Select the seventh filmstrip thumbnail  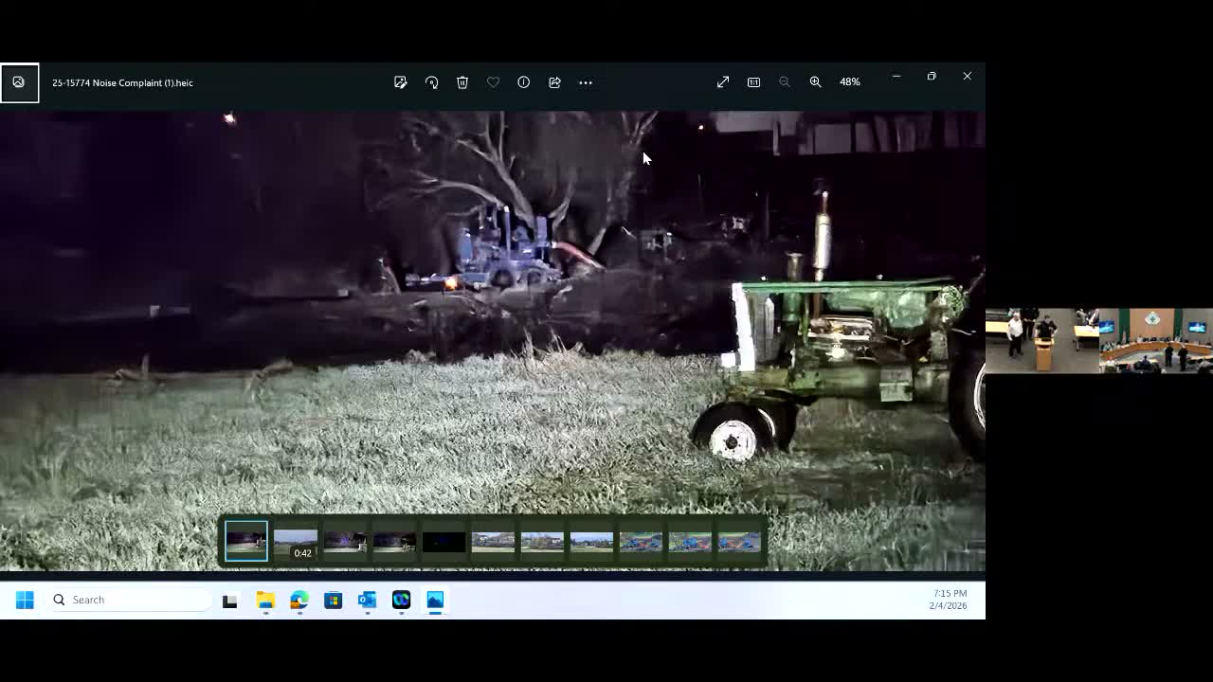542,543
